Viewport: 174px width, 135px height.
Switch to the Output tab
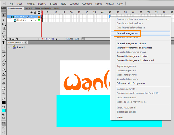tap(28, 9)
